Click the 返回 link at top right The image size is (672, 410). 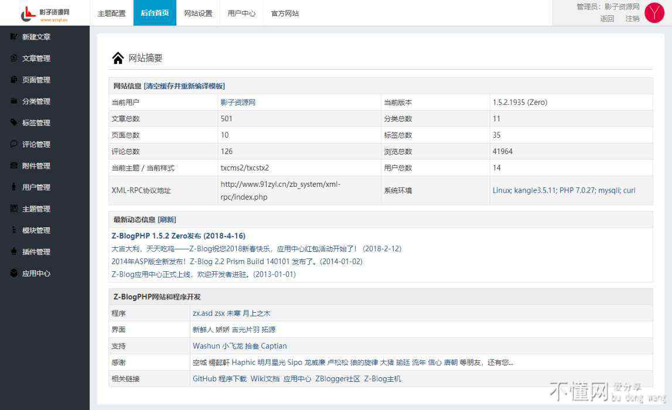(x=607, y=18)
